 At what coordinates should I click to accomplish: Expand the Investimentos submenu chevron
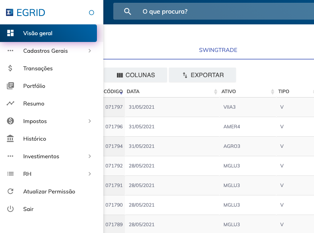pyautogui.click(x=90, y=156)
